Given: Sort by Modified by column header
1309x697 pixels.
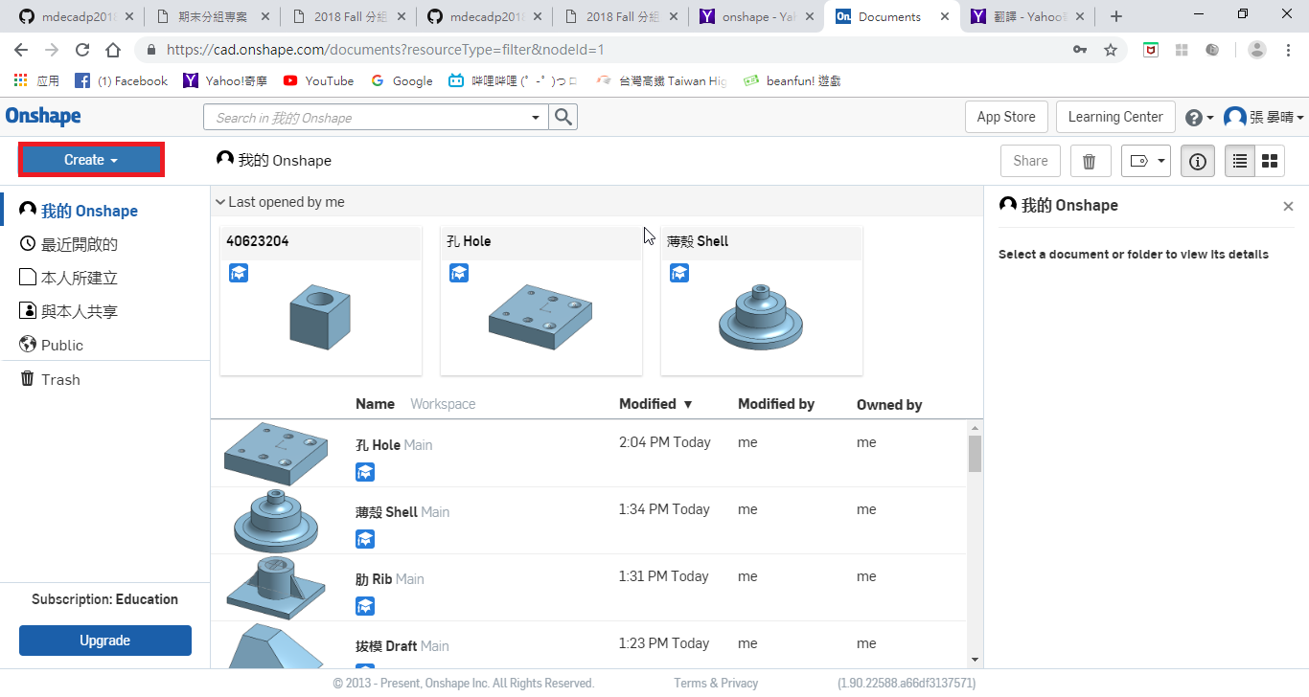Looking at the screenshot, I should 776,404.
